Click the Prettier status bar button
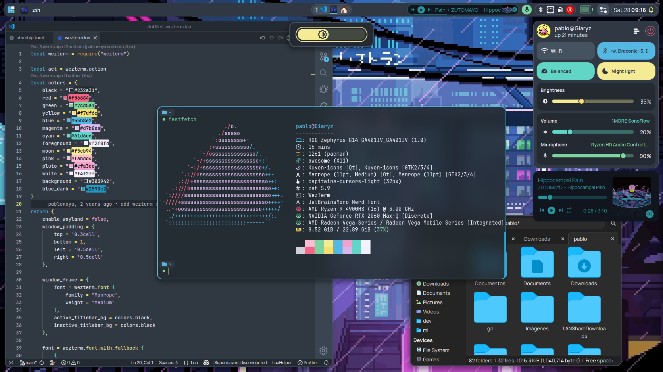This screenshot has width=663, height=372. point(308,363)
